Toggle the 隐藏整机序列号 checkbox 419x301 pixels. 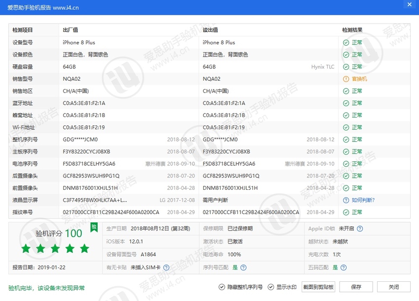[x=221, y=287]
